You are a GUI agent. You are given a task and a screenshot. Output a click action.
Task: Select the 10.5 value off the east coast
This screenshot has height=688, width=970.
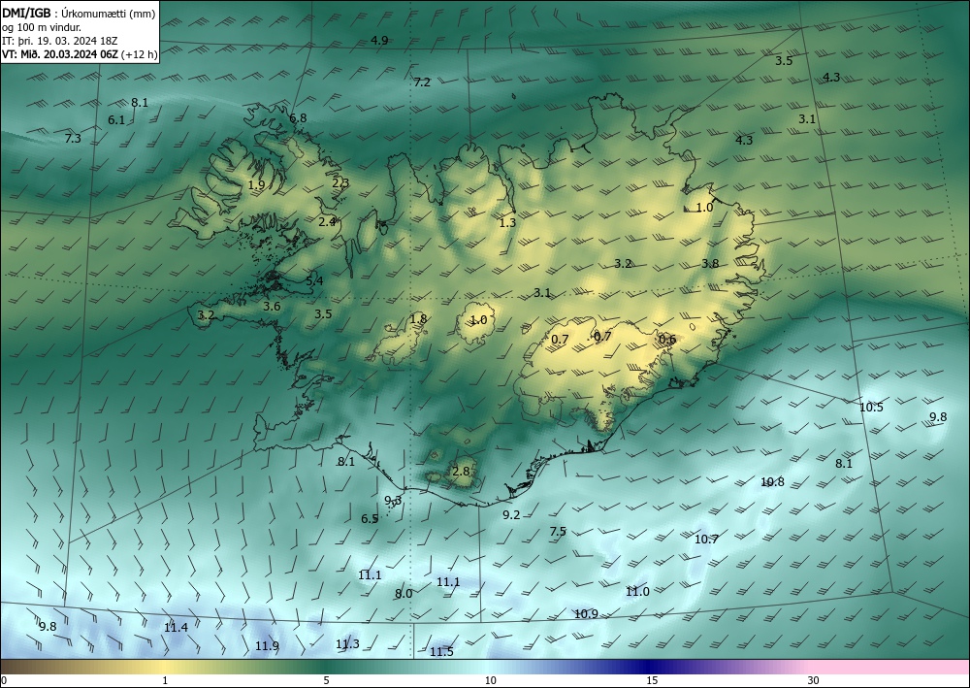(871, 408)
